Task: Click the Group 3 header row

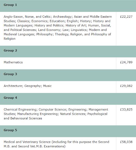Action: [68, 75]
